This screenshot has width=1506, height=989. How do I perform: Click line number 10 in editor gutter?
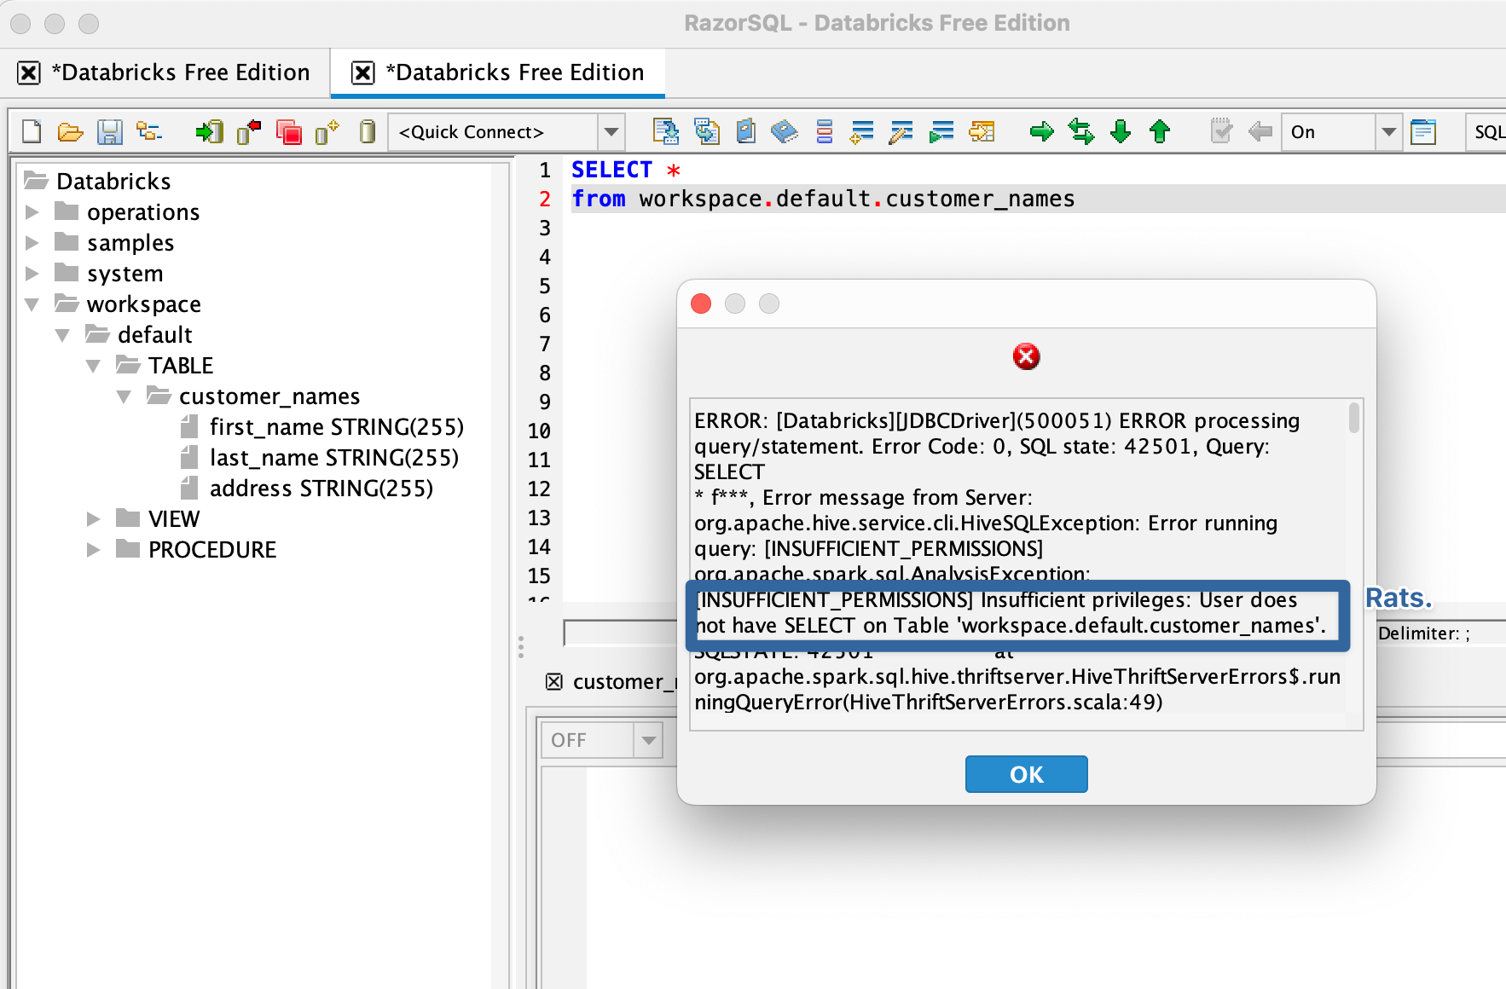tap(539, 431)
